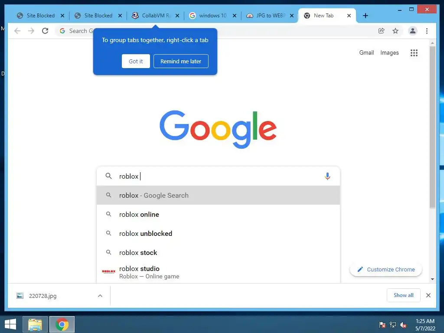
Task: Click the Share this page icon
Action: click(x=382, y=31)
